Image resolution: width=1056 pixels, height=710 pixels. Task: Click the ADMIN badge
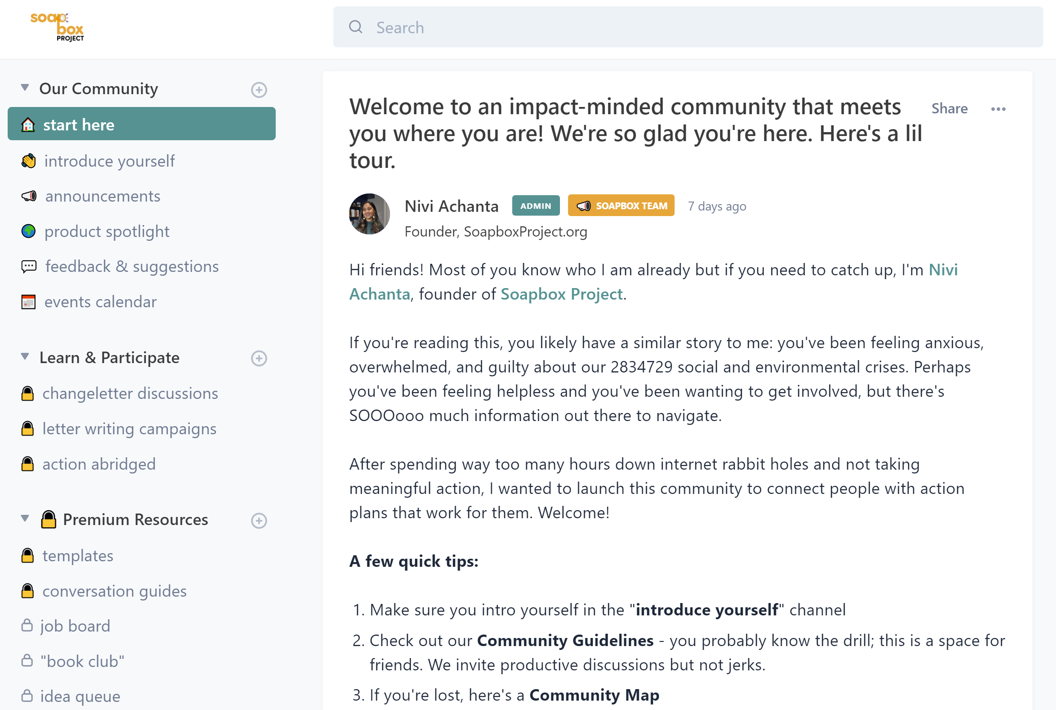click(536, 205)
